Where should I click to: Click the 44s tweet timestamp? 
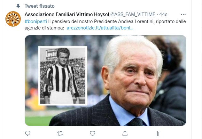click(x=163, y=14)
